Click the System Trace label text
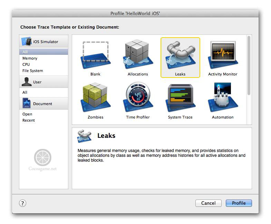Image resolution: width=271 pixels, height=224 pixels. [x=180, y=117]
